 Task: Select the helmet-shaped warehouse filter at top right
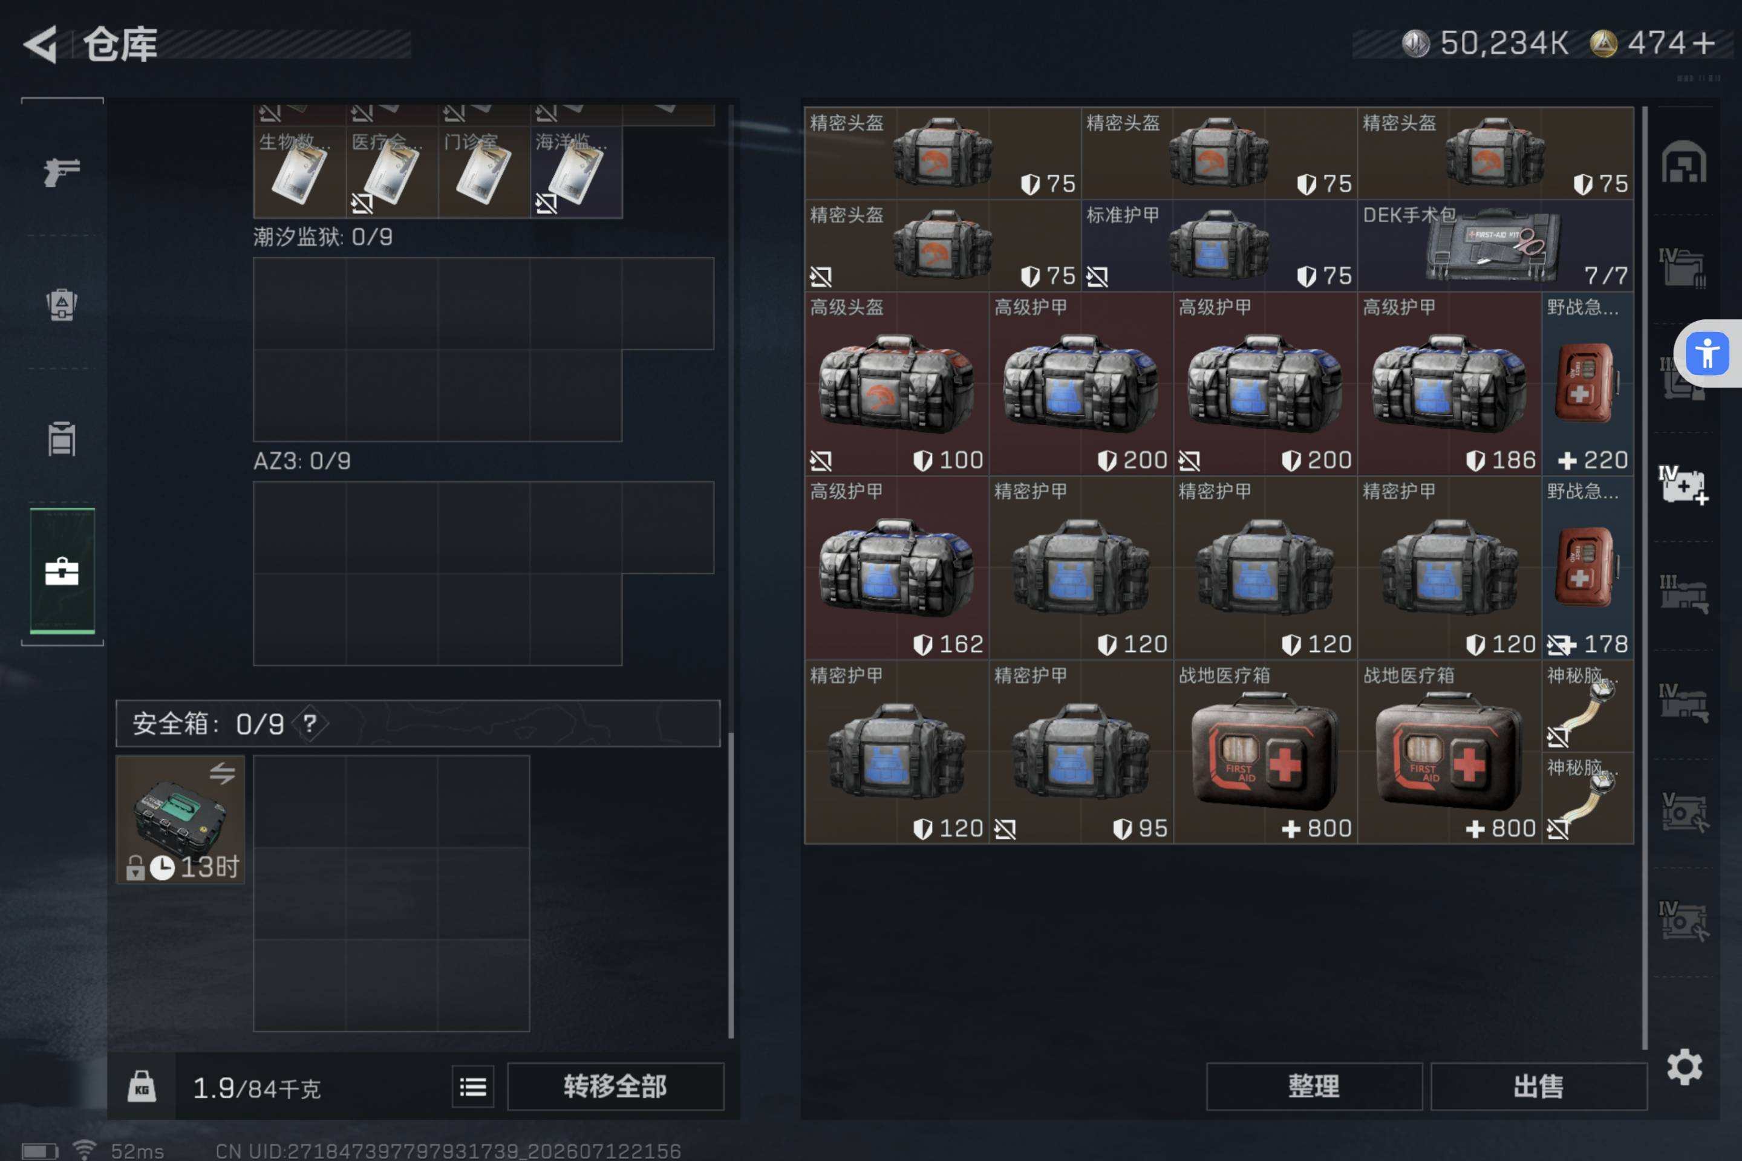pyautogui.click(x=1683, y=161)
